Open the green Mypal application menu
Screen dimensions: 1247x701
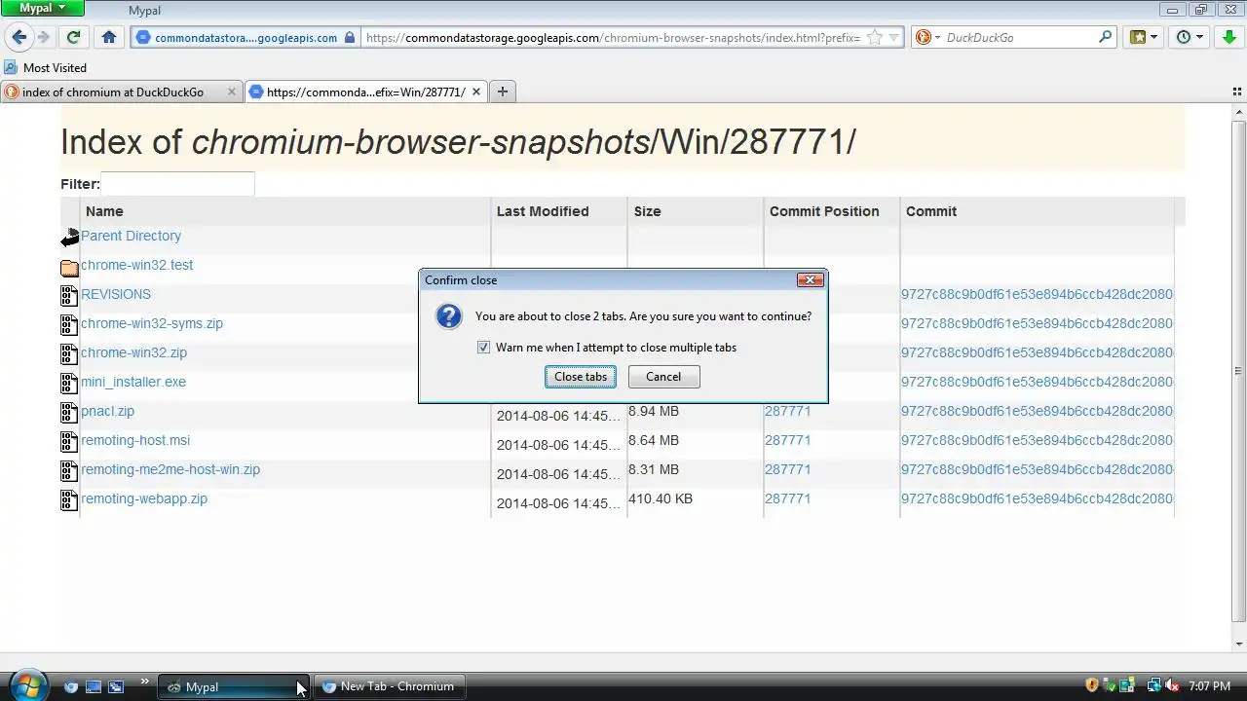43,8
